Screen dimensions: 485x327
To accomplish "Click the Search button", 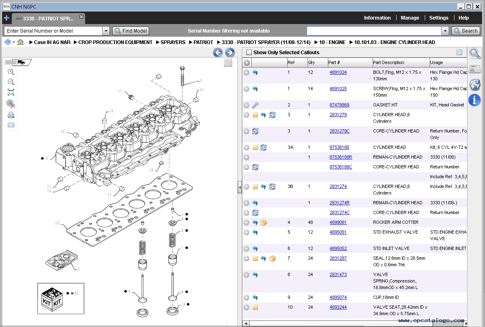I will tap(466, 31).
